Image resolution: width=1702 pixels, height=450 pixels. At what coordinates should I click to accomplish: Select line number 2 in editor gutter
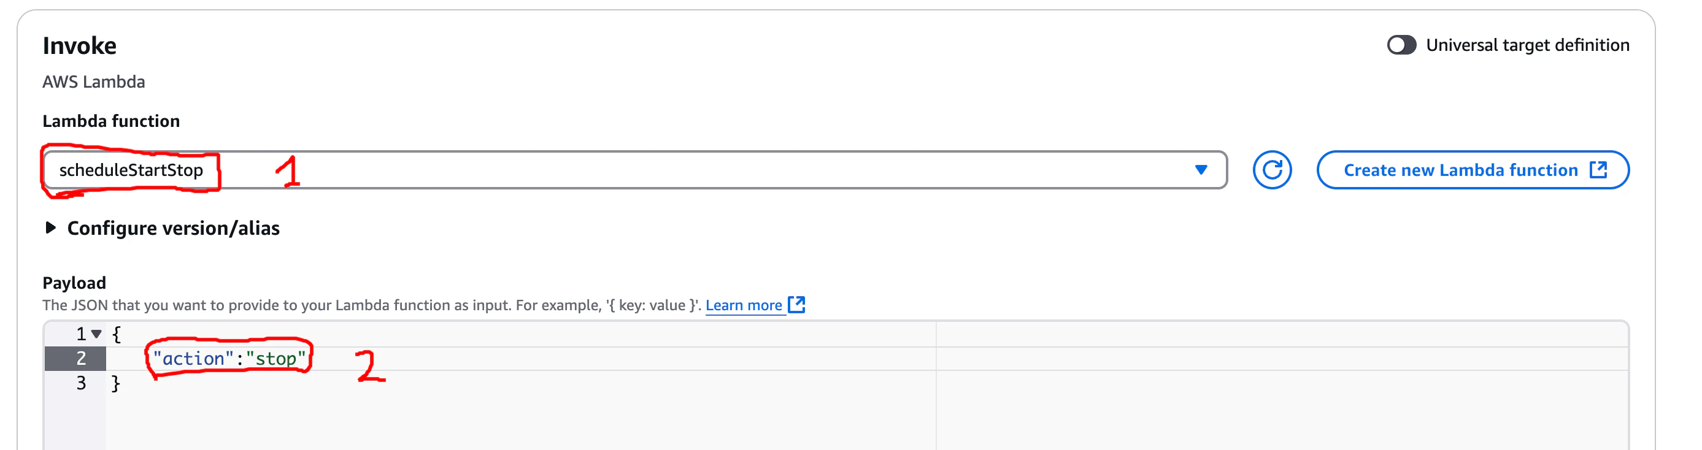coord(80,359)
